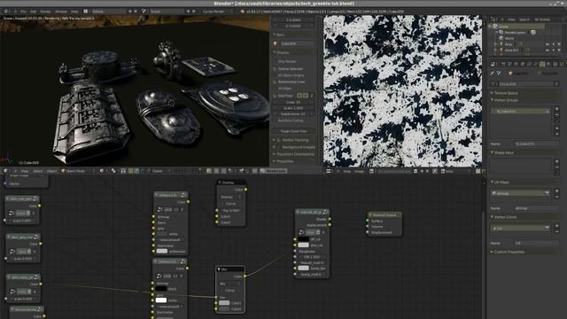Click the Mix node title bar
This screenshot has width=567, height=319.
[230, 269]
